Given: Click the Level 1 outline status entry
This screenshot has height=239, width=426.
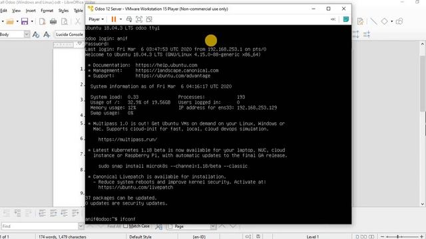Looking at the screenshot, I should tap(313, 236).
